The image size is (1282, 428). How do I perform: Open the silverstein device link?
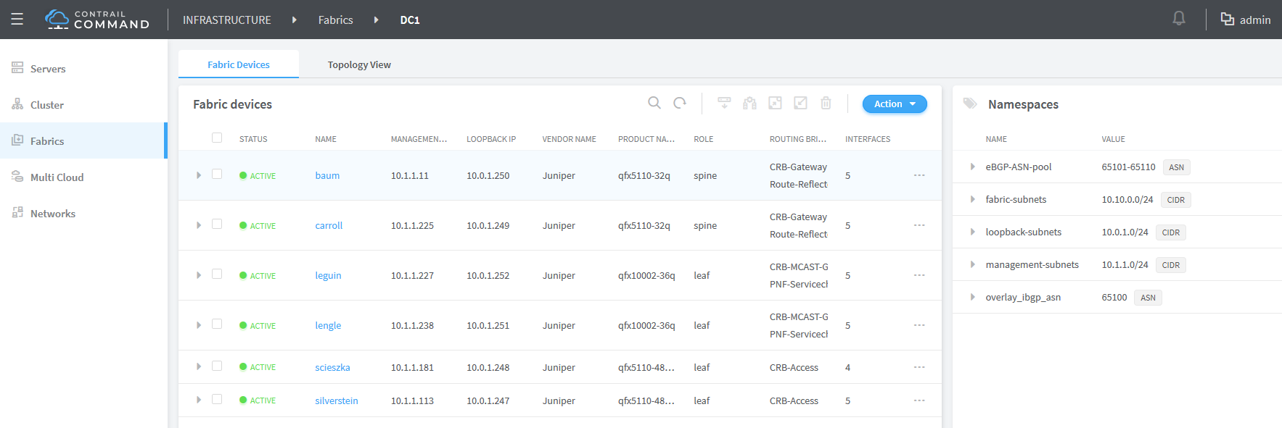point(337,400)
